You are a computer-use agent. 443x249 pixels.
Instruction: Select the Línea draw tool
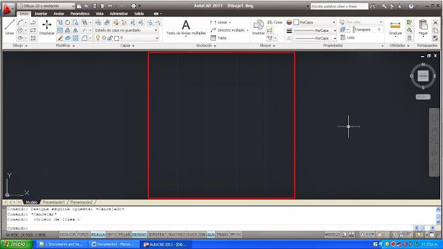click(9, 28)
